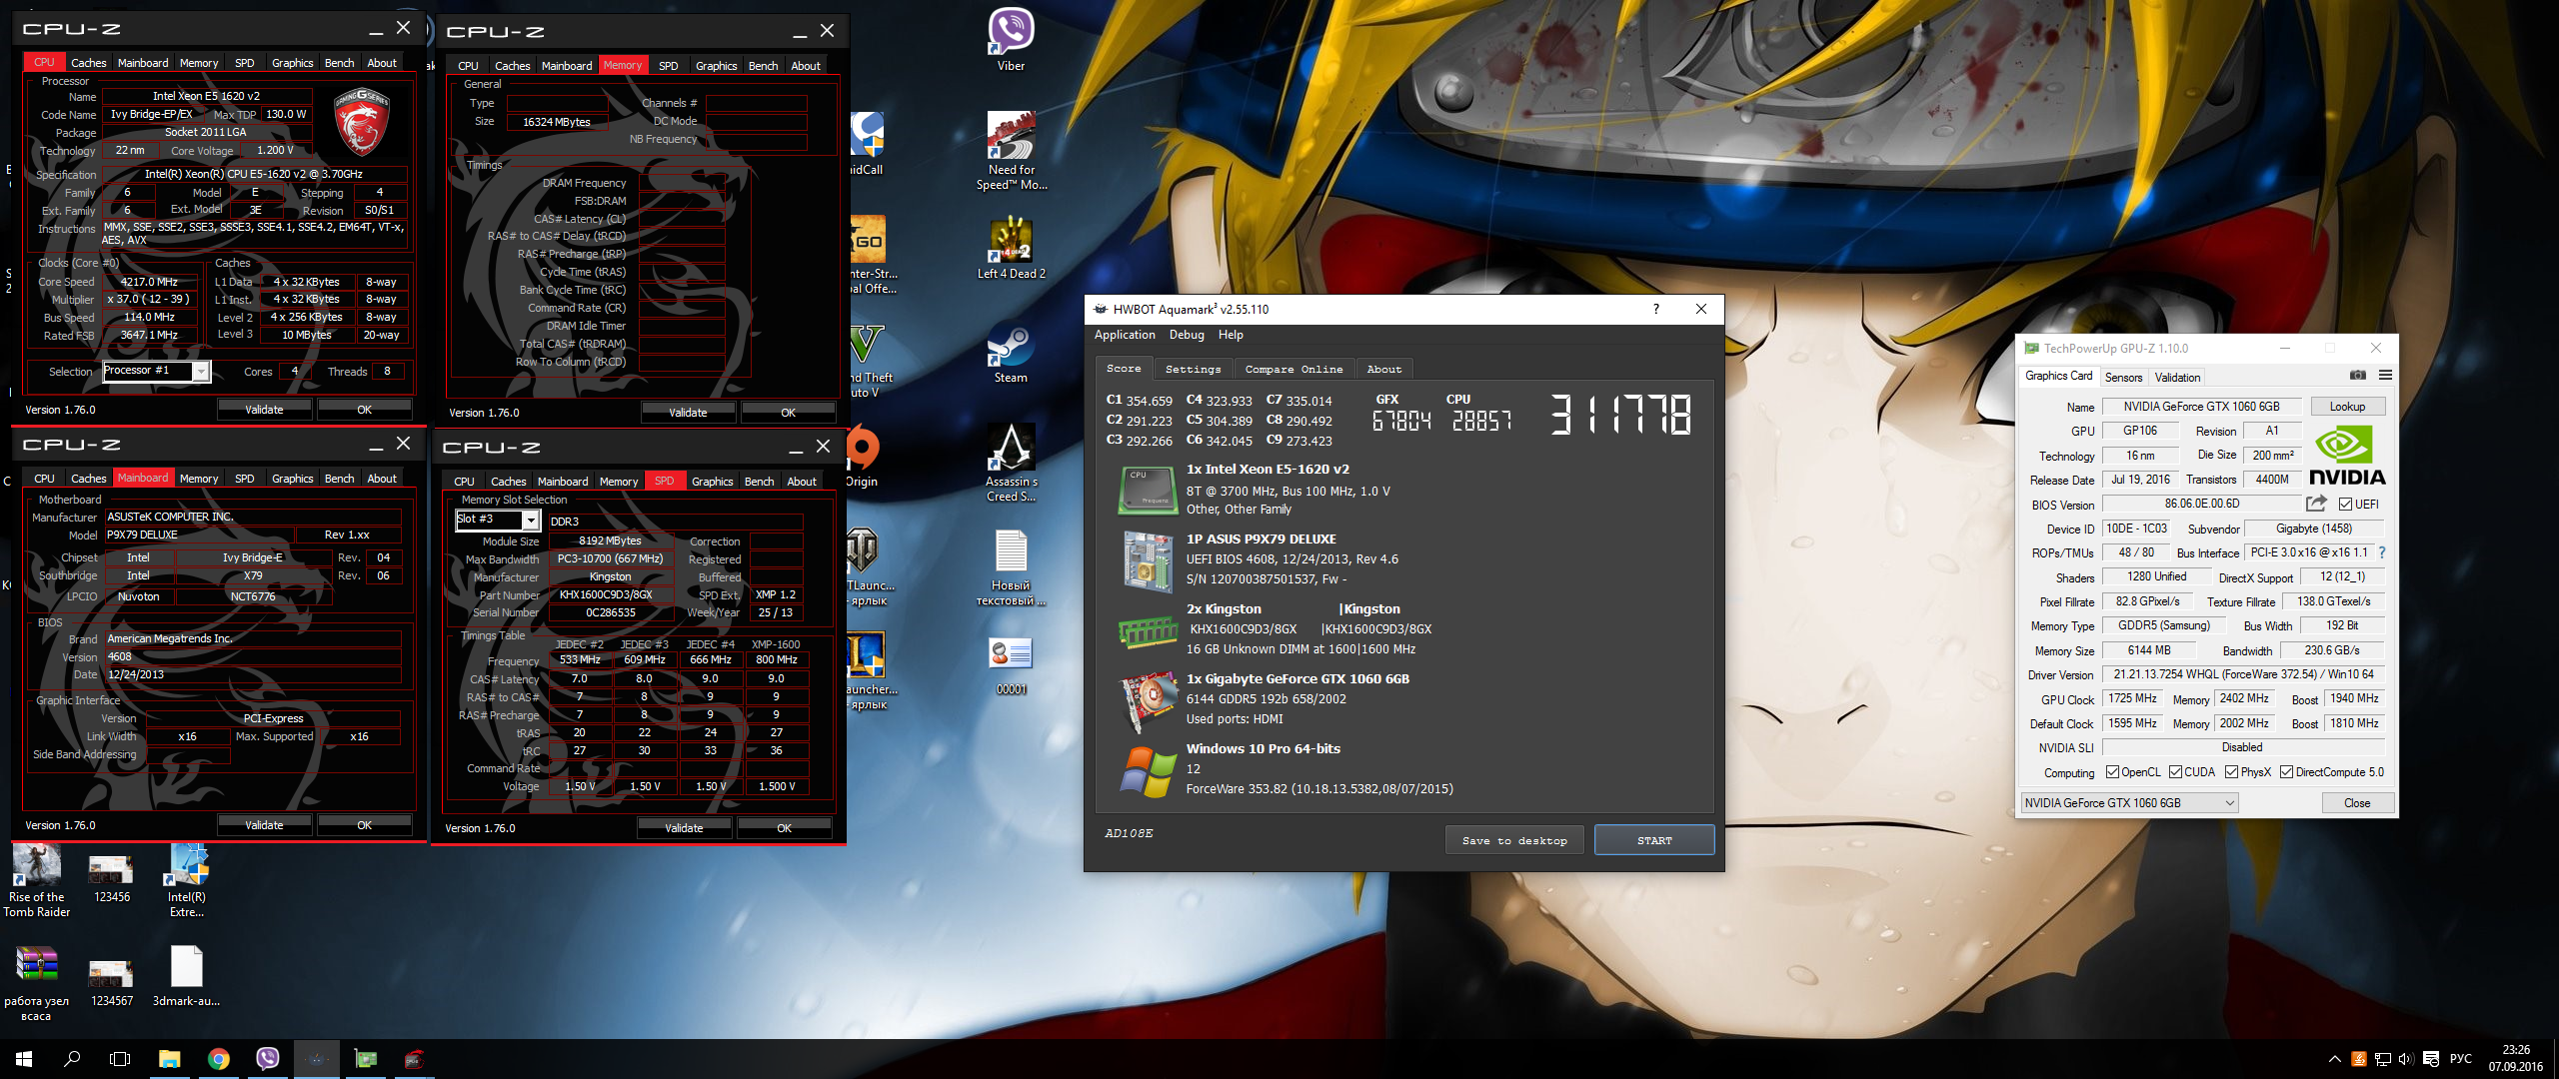This screenshot has height=1079, width=2559.
Task: Click the GPU-Z screenshot camera icon
Action: point(2357,376)
